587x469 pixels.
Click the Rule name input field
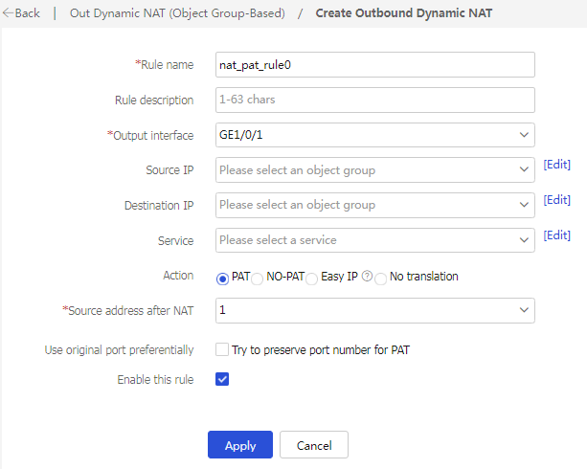point(374,65)
